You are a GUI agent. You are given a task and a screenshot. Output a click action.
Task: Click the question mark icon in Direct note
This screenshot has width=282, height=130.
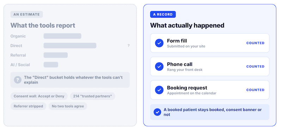[18, 80]
